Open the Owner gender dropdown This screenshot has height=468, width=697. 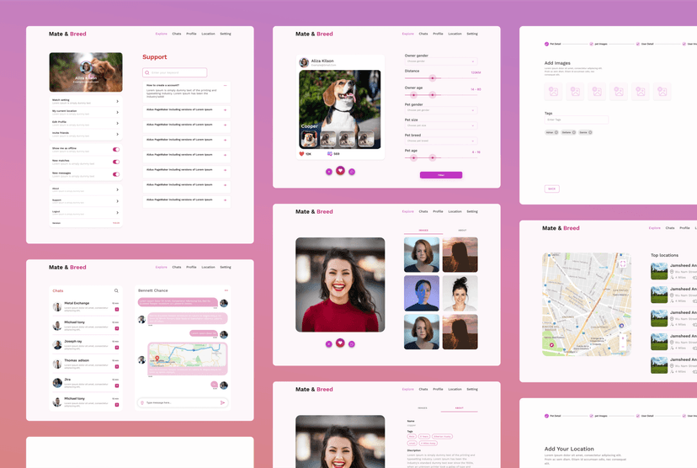click(x=442, y=61)
